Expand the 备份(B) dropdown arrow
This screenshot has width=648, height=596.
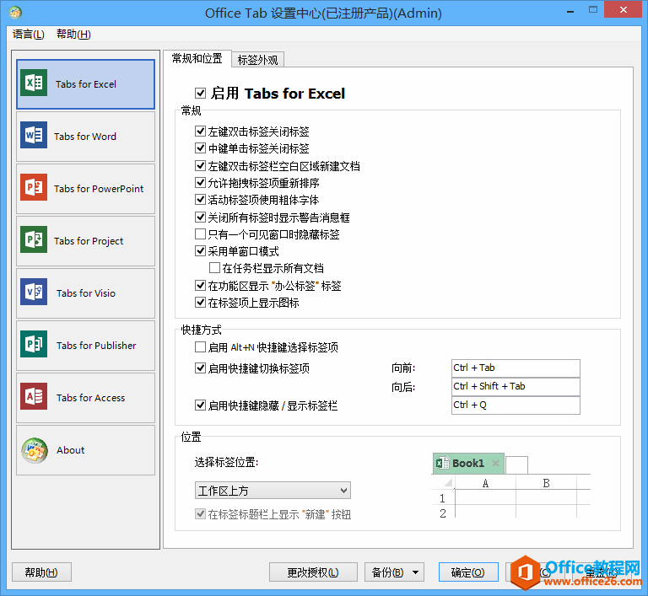416,572
